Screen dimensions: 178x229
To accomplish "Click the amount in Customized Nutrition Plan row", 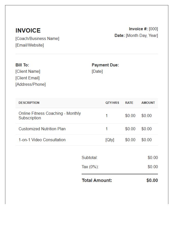I will [x=146, y=129].
